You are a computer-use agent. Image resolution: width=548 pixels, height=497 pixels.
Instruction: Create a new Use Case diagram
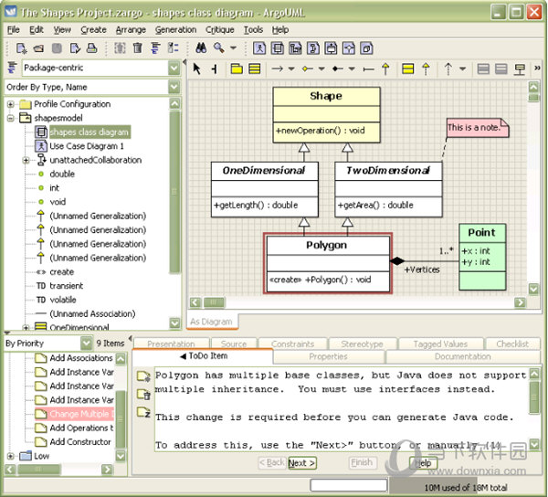tap(259, 48)
